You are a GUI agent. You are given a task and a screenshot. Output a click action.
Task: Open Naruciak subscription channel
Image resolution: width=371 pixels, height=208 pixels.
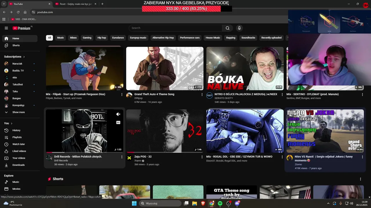tap(20, 64)
